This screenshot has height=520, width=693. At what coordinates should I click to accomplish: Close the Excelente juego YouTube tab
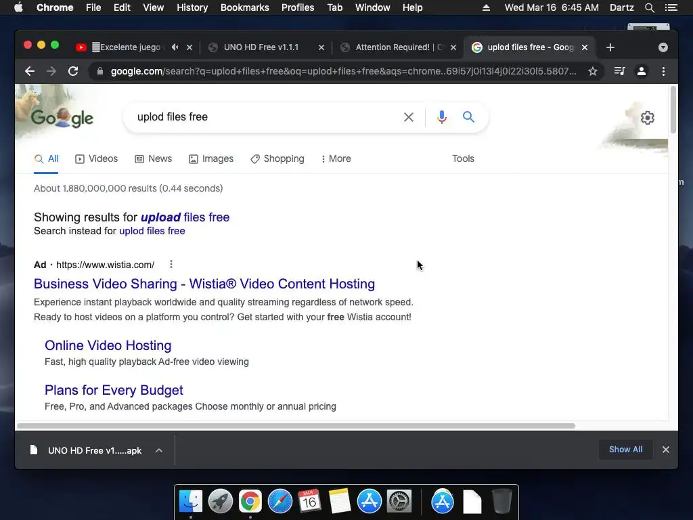[189, 47]
